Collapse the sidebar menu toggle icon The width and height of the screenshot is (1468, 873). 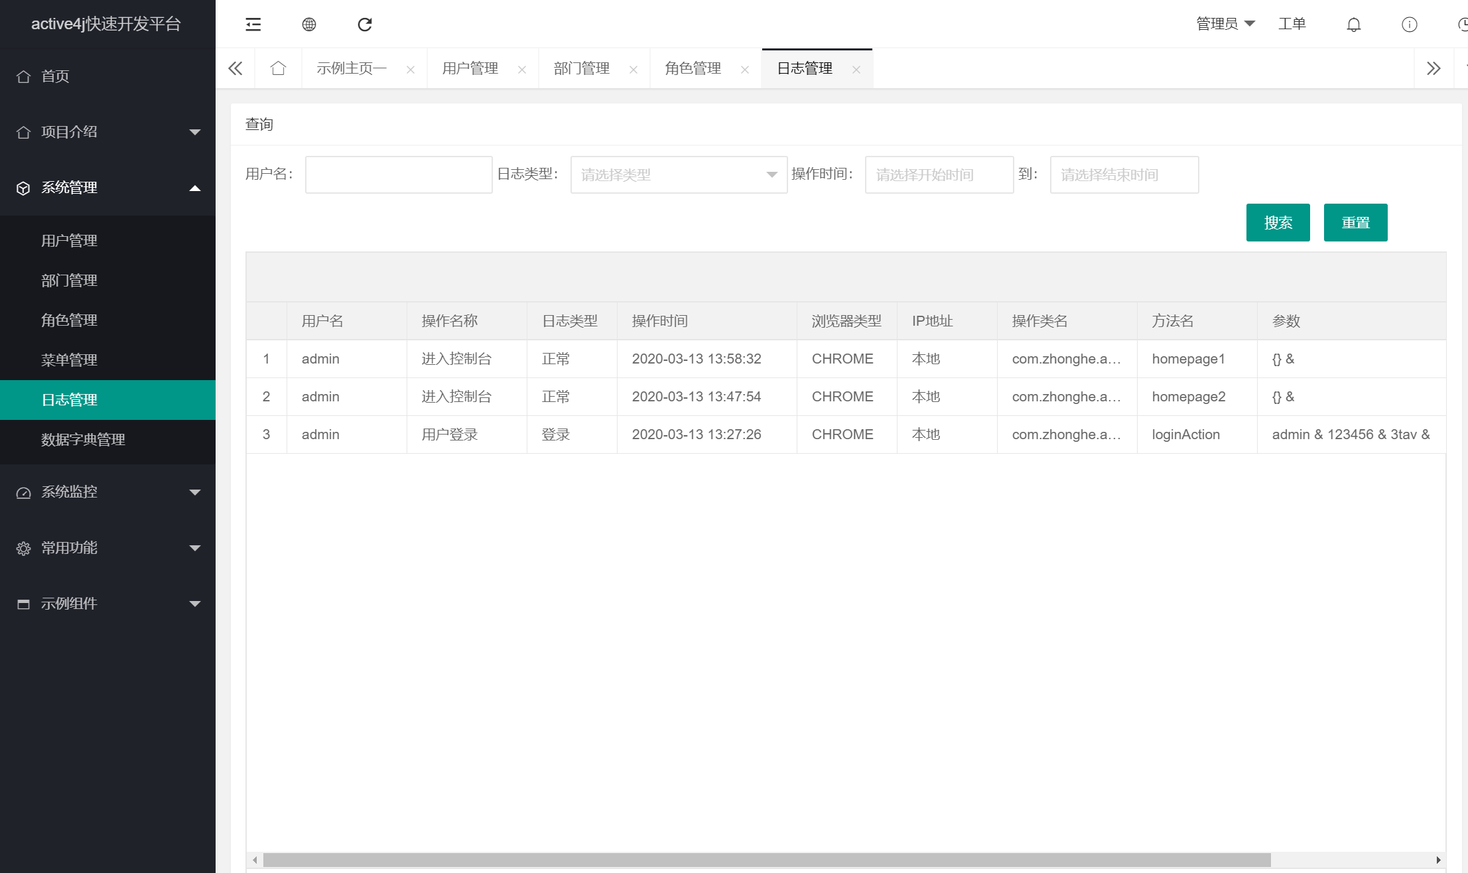tap(252, 24)
